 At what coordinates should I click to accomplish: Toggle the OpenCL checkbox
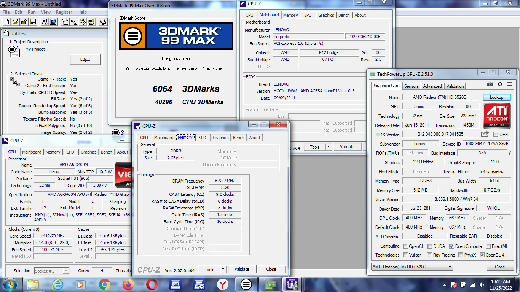[x=405, y=246]
